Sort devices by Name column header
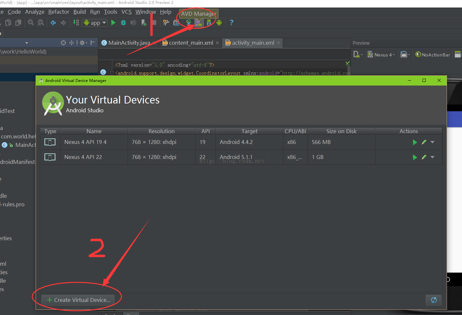This screenshot has height=315, width=462. pyautogui.click(x=94, y=131)
